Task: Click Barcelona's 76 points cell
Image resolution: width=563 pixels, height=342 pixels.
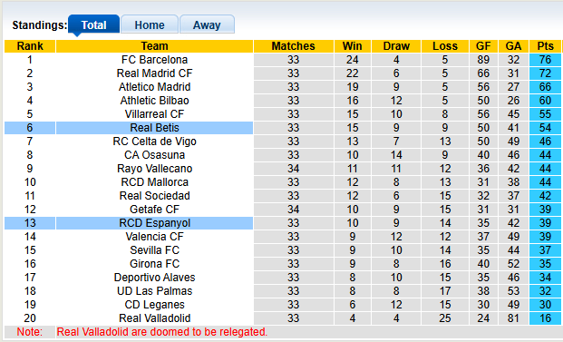Action: [x=545, y=60]
